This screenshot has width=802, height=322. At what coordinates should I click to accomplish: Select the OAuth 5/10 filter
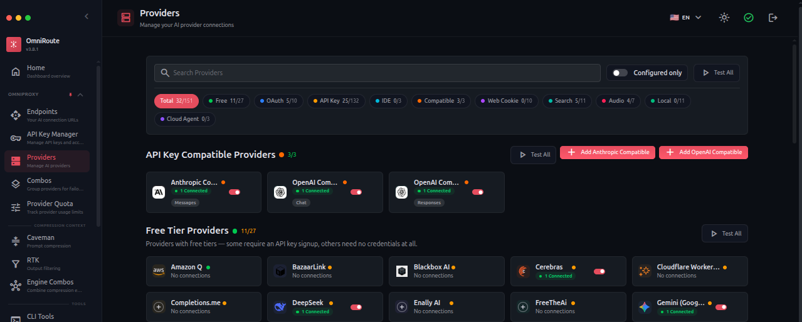click(278, 101)
